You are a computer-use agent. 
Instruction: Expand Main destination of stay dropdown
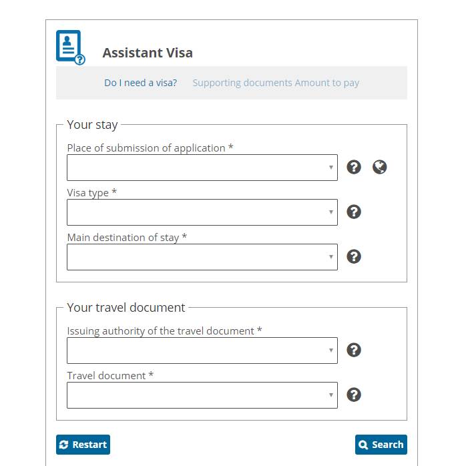tap(202, 257)
